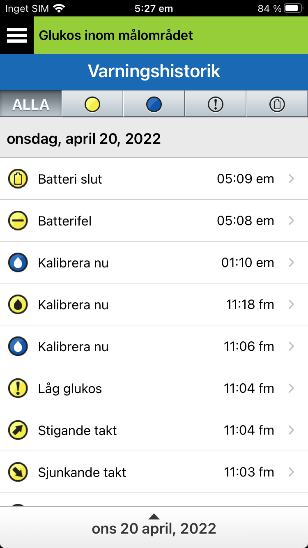Tap the Batterifel yellow minus icon
Image resolution: width=308 pixels, height=548 pixels.
[x=18, y=221]
